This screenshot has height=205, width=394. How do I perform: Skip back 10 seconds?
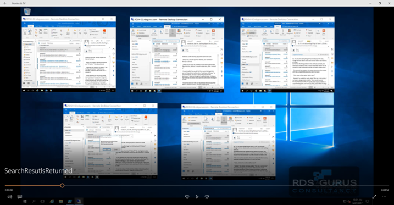pyautogui.click(x=187, y=197)
